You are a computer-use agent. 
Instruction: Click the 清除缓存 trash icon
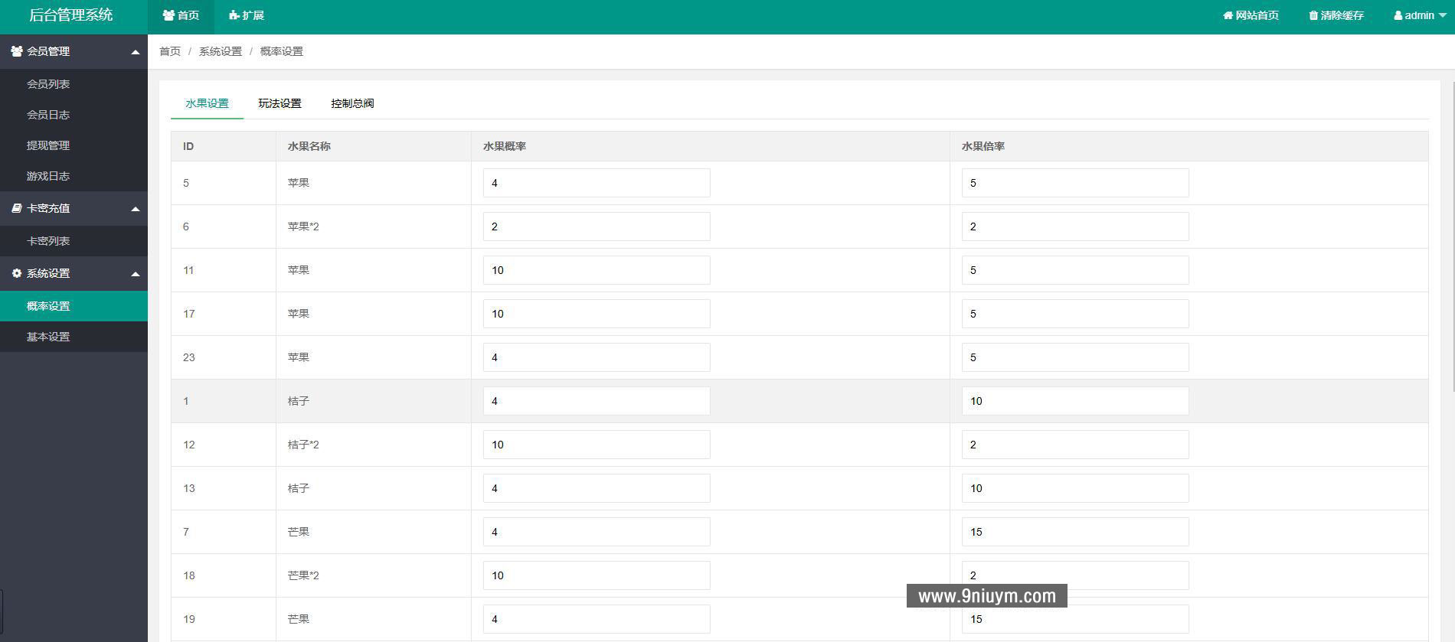coord(1313,15)
